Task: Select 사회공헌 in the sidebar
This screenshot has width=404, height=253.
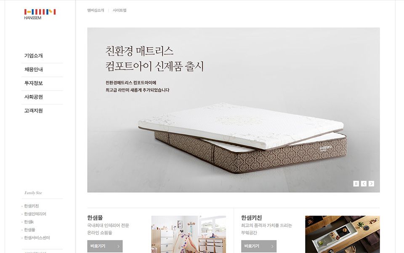Action: [34, 97]
